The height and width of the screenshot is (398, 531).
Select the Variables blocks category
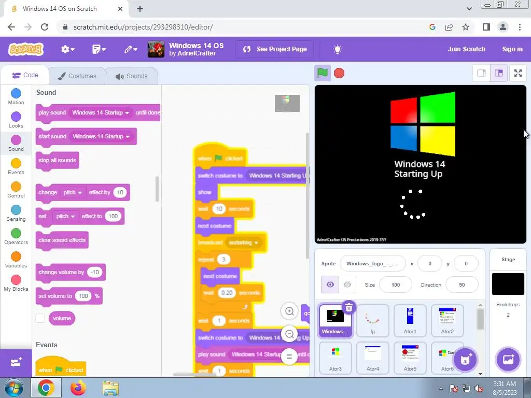point(16,260)
